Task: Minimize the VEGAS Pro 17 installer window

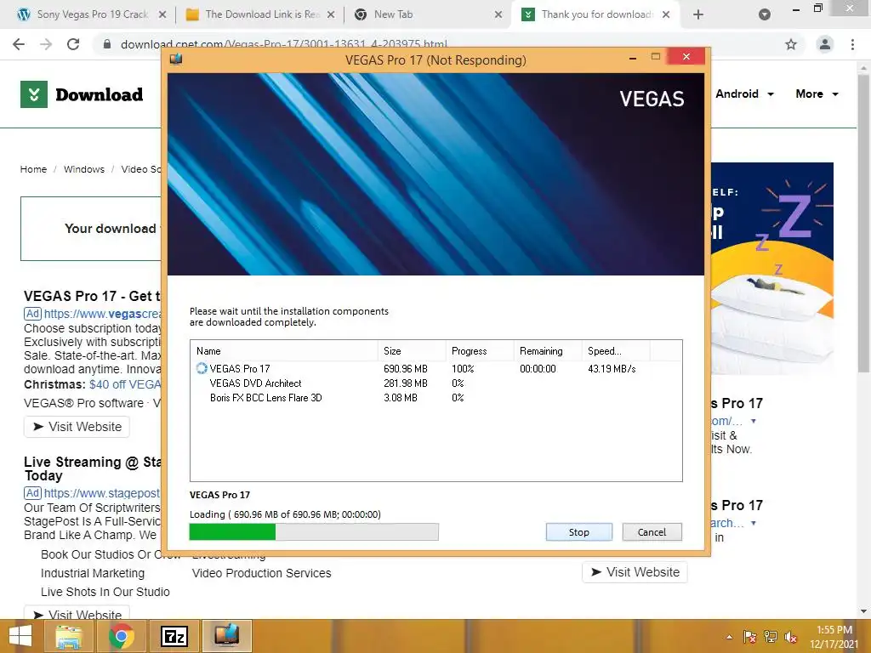Action: tap(632, 58)
